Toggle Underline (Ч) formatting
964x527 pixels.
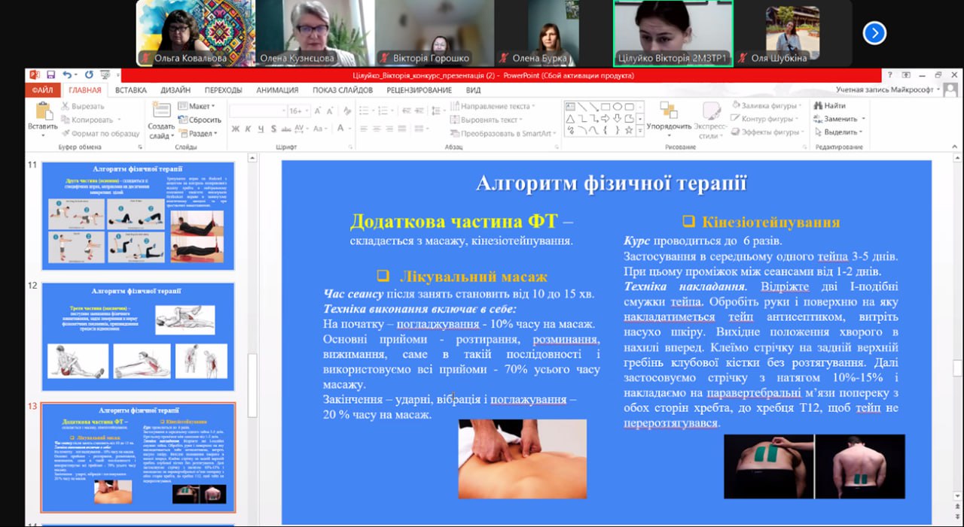tap(260, 129)
